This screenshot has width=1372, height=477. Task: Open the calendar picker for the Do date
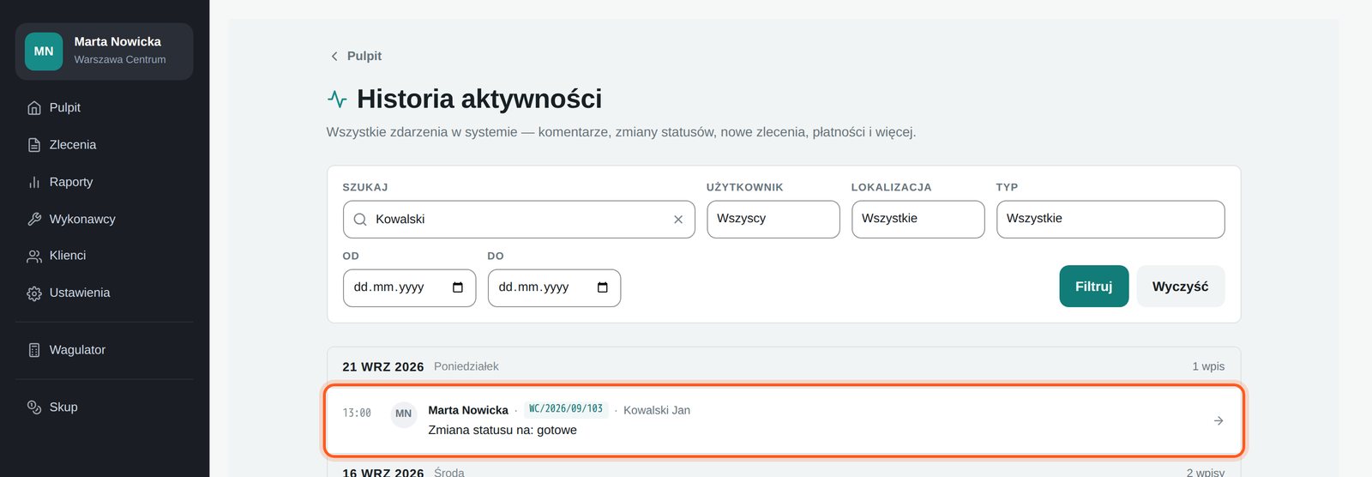point(603,287)
